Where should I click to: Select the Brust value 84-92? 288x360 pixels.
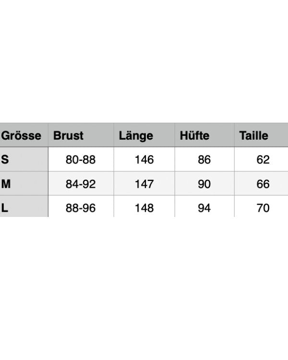[81, 184]
